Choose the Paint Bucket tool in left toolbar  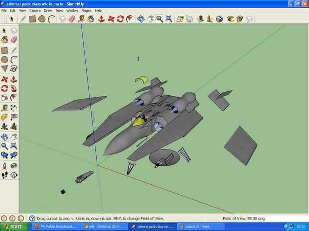point(4,40)
